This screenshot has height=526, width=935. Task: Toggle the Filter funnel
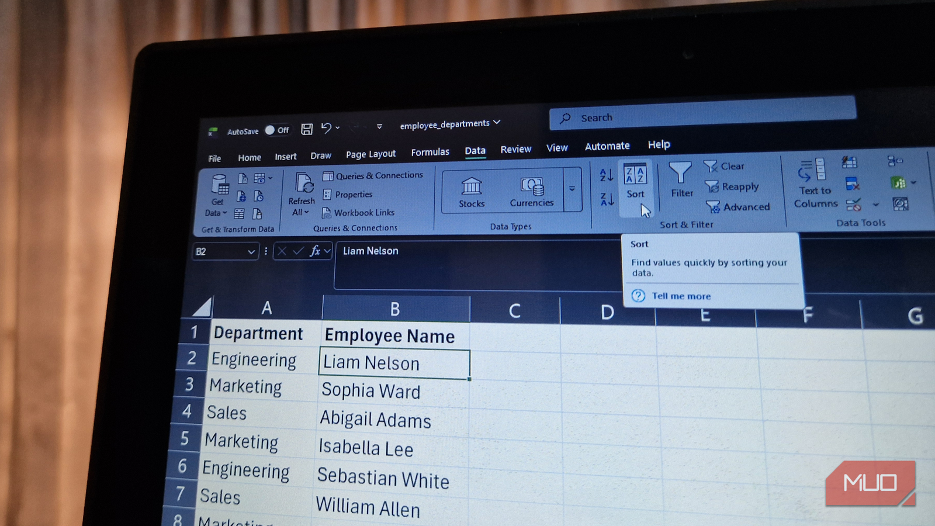[681, 180]
